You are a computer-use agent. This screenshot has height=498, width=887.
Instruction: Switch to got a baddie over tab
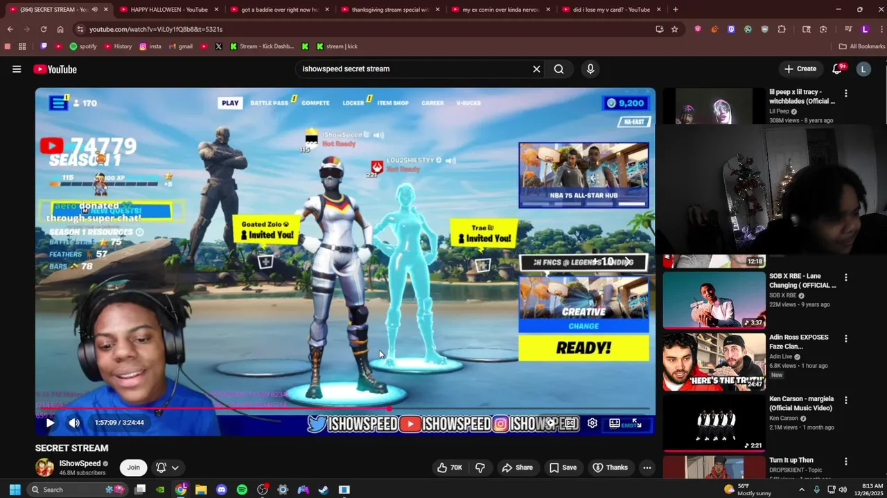pos(279,10)
